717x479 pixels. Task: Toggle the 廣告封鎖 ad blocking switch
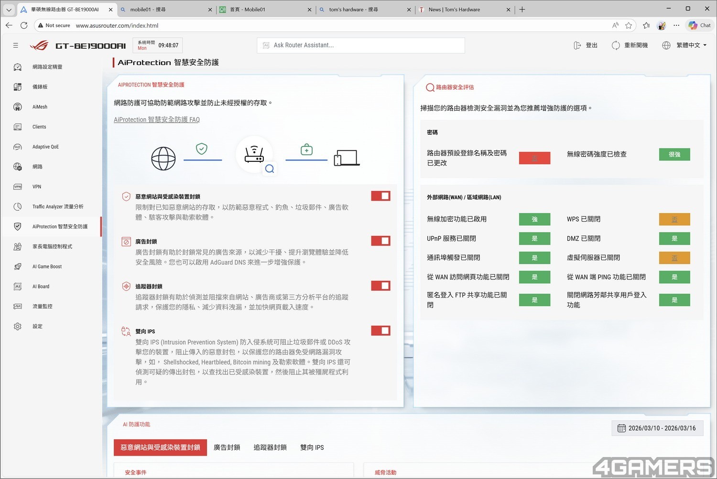[x=380, y=241]
